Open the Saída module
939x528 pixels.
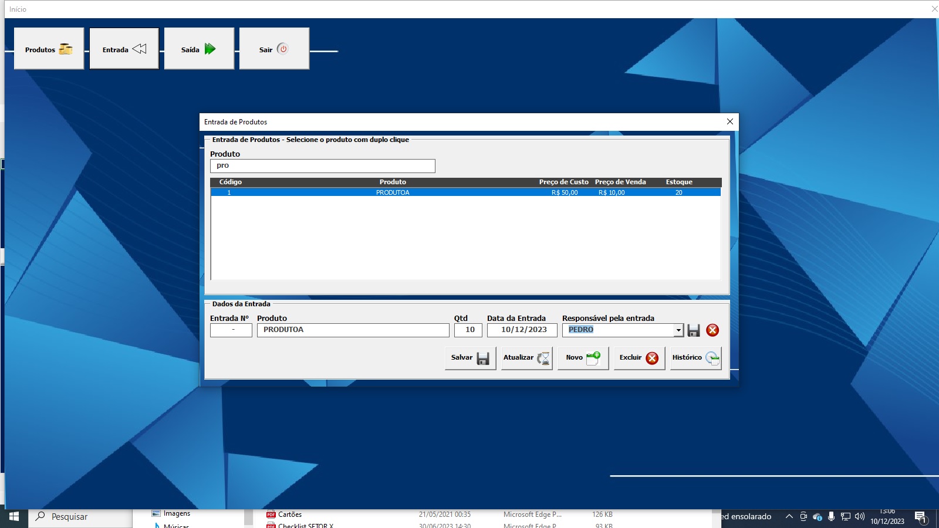click(199, 49)
